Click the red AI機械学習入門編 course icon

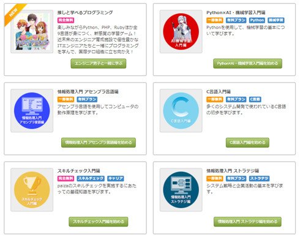point(181,32)
